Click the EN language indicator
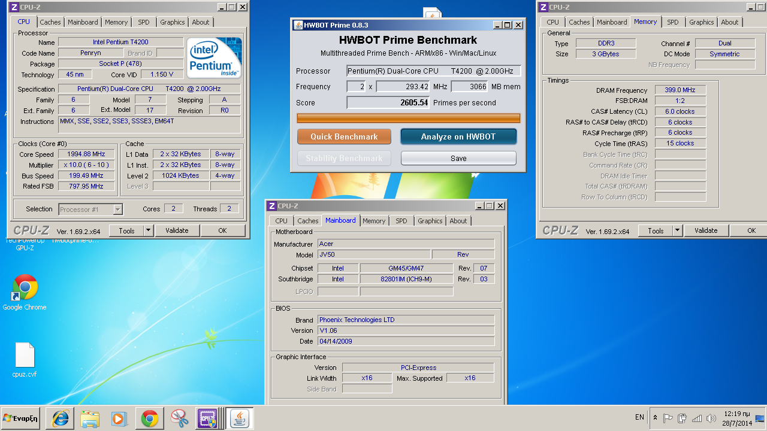The image size is (767, 431). tap(639, 417)
